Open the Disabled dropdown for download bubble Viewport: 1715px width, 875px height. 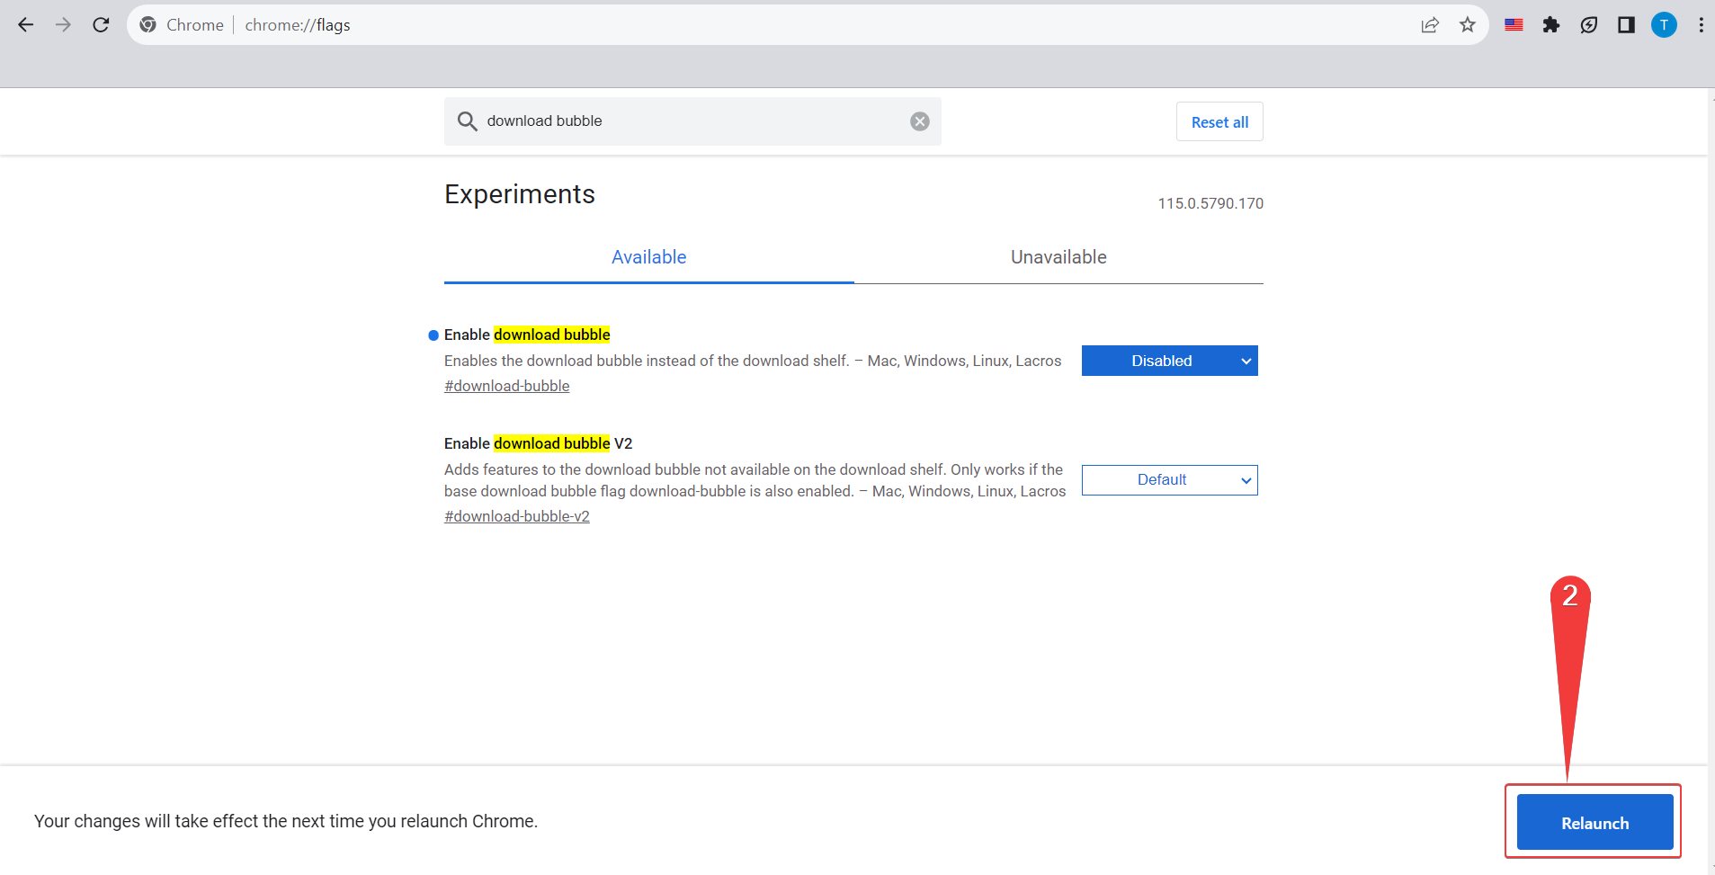pos(1169,361)
